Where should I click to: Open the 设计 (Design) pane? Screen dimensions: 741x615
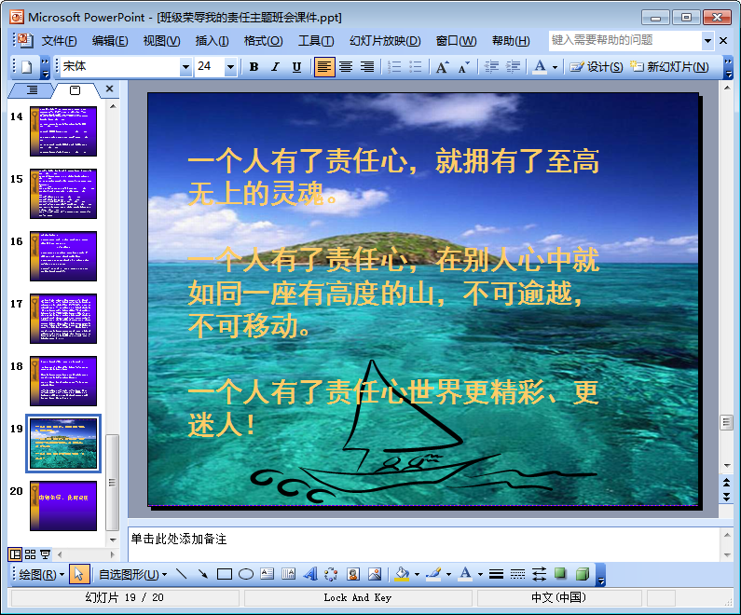point(597,67)
